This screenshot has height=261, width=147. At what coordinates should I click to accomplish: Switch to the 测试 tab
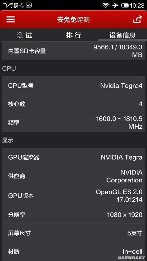(24, 35)
